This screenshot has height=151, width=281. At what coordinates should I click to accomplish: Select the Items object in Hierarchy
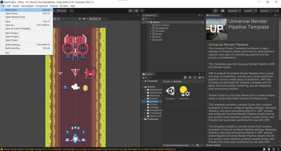[158, 37]
